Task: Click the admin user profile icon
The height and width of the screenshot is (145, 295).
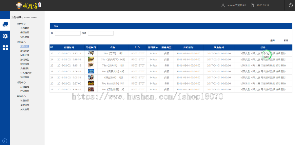Action: click(223, 5)
